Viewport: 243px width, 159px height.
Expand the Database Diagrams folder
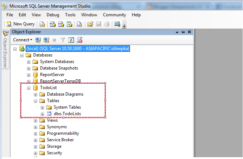tap(35, 95)
